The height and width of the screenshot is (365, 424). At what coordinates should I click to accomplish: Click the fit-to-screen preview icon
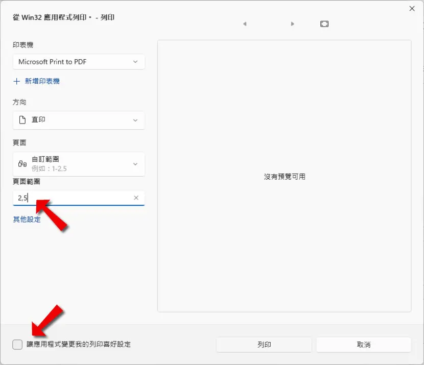click(x=324, y=24)
